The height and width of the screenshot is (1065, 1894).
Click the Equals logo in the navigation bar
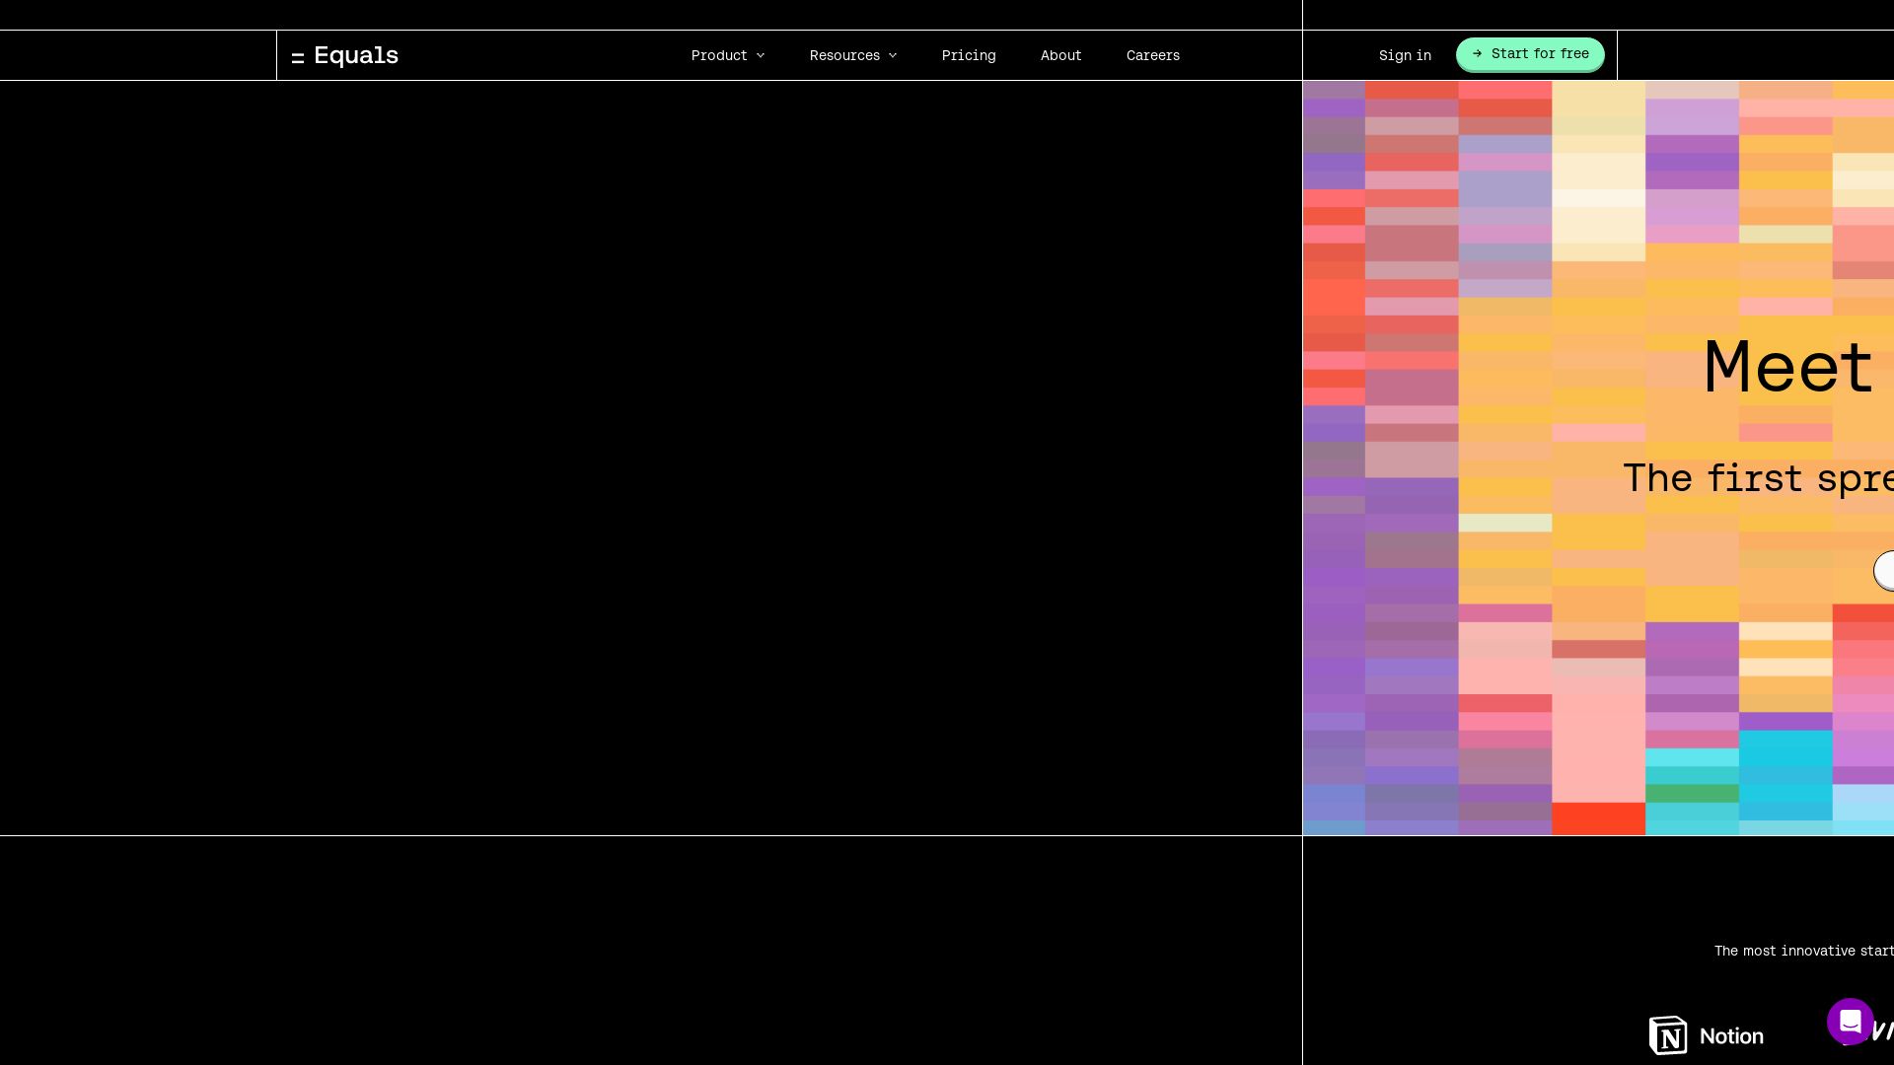click(x=344, y=55)
